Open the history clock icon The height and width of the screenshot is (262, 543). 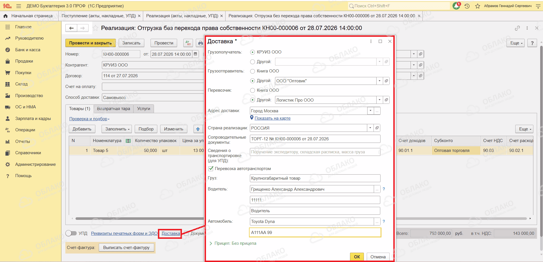[x=467, y=6]
